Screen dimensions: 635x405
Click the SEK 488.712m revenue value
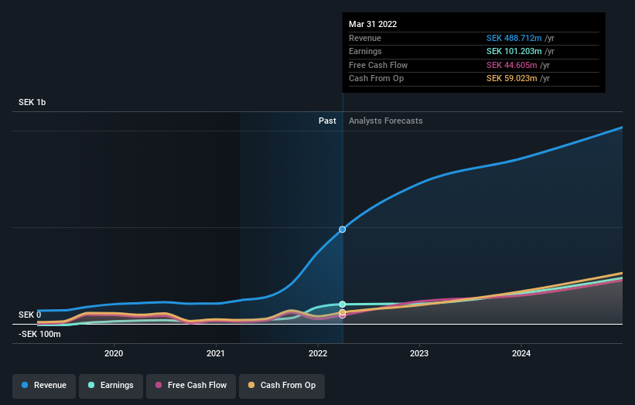point(514,38)
